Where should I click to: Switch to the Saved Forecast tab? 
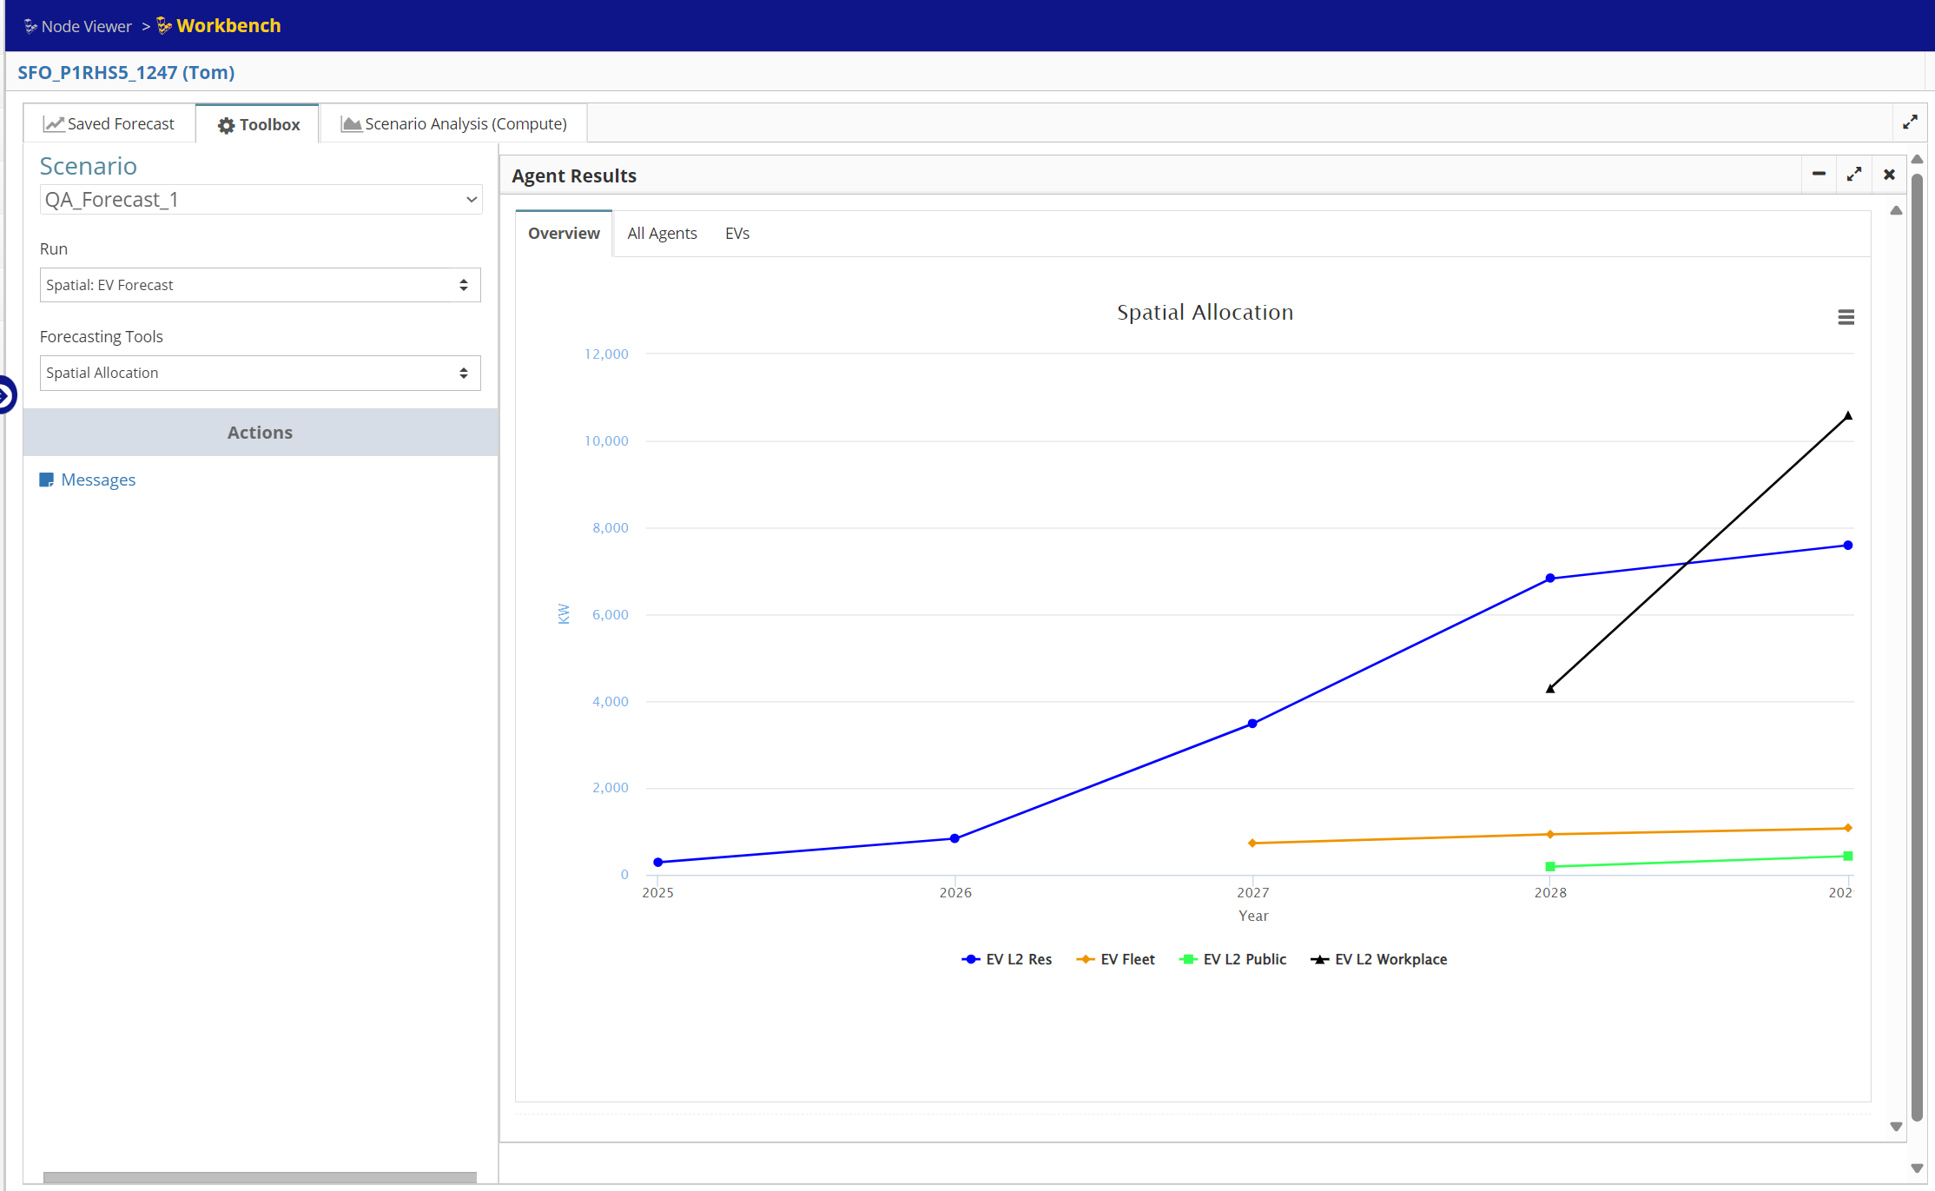109,123
